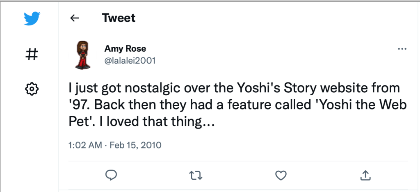This screenshot has width=420, height=192.
Task: Click the @lalalei2001 handle
Action: coord(130,60)
